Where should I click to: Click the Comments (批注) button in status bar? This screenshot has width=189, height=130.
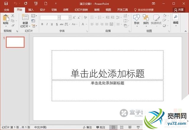coord(101,127)
